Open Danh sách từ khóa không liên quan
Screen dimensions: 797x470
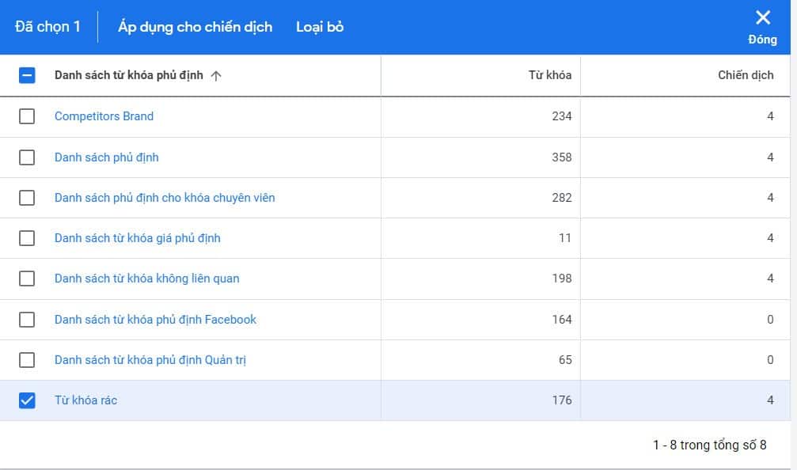tap(146, 279)
